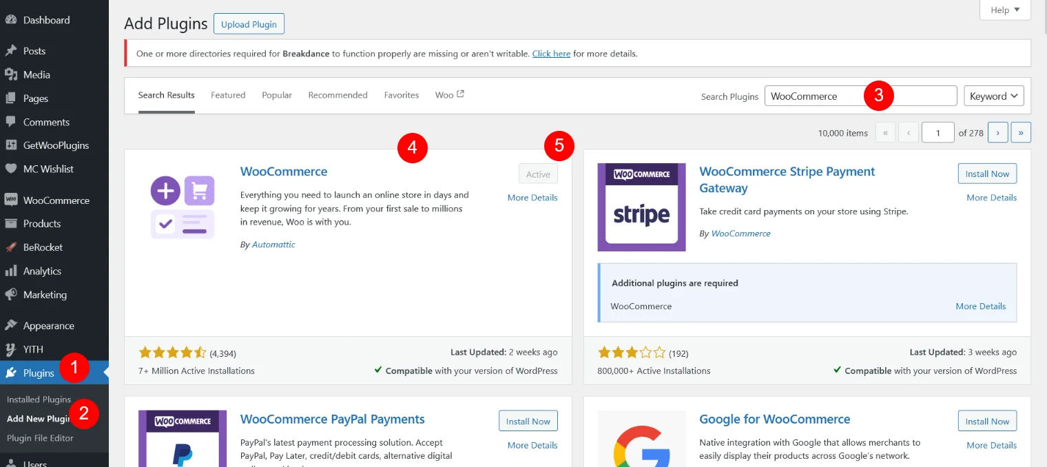
Task: Open Plugin File Editor submenu item
Action: click(x=40, y=438)
